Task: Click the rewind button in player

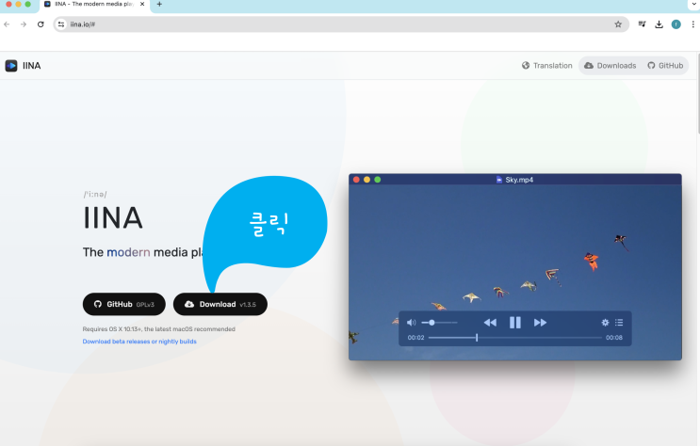Action: tap(490, 323)
